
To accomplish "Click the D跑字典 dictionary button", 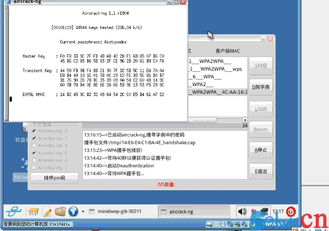I will click(x=261, y=87).
